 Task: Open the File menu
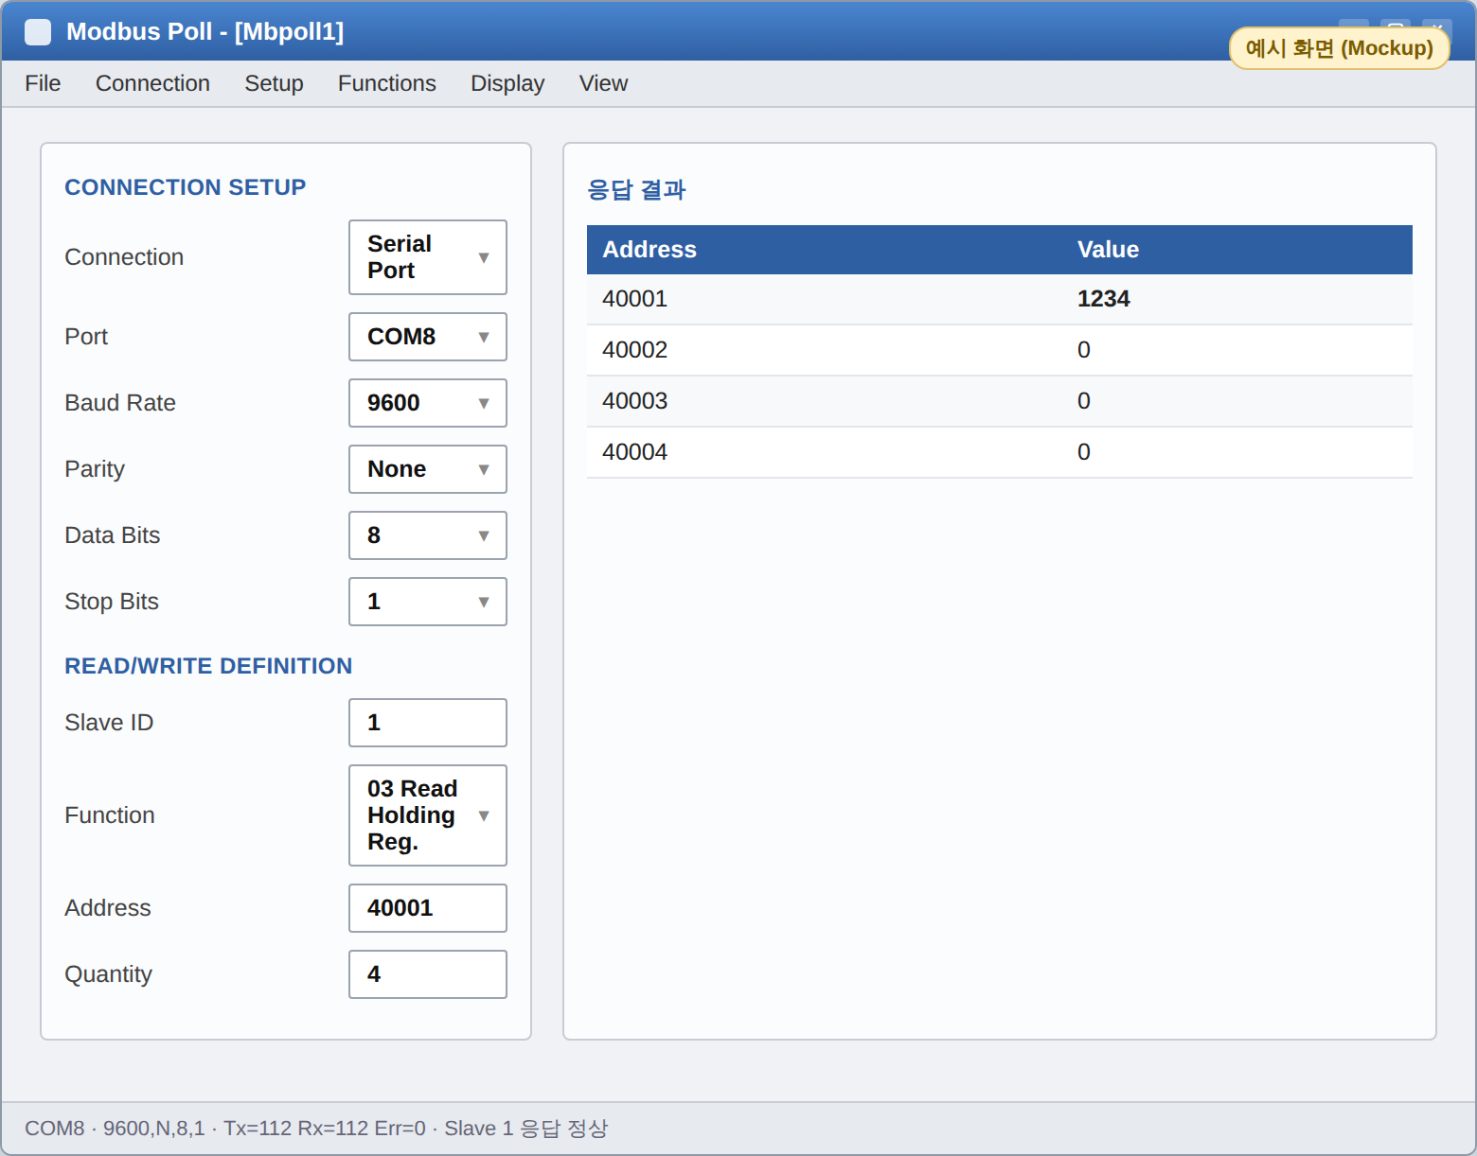pyautogui.click(x=43, y=83)
